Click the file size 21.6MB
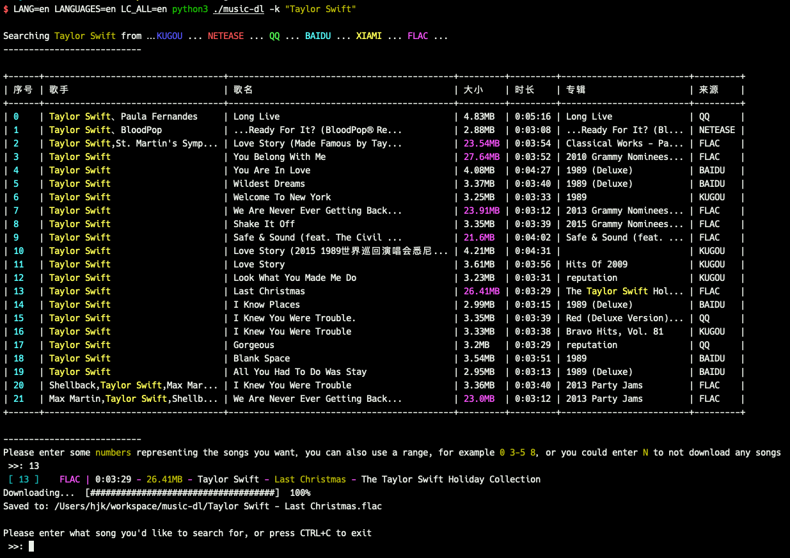 (x=479, y=237)
